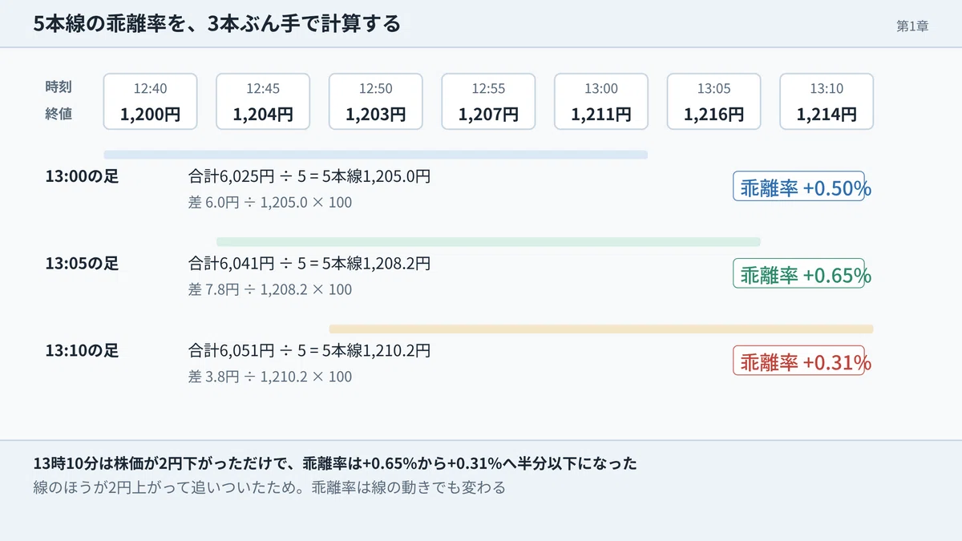Pick the 13:10 card showing 1,214円
The image size is (962, 541).
coord(827,102)
